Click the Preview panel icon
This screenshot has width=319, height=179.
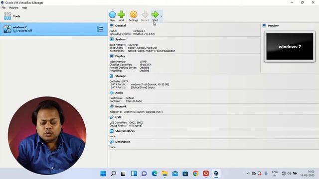[x=264, y=25]
